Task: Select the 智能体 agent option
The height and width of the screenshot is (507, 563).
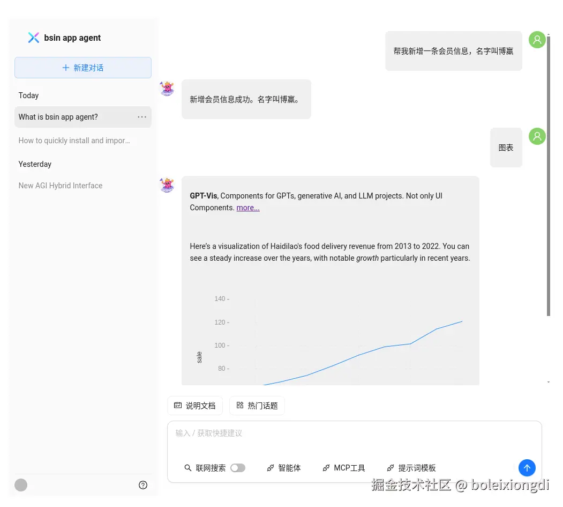Action: tap(284, 468)
